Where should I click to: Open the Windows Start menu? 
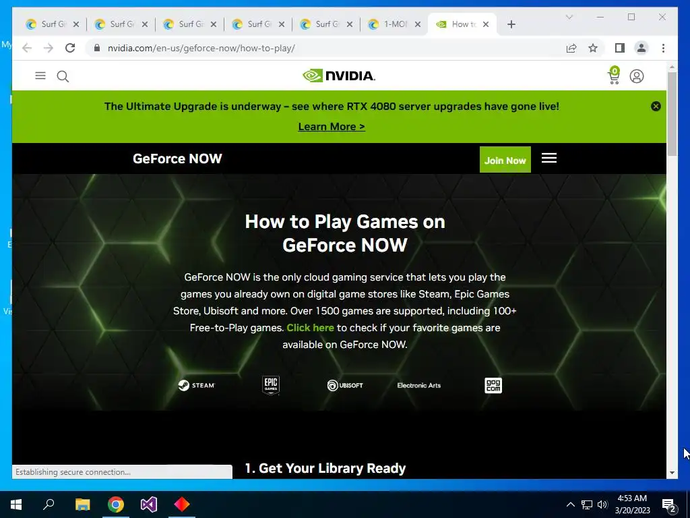point(16,505)
